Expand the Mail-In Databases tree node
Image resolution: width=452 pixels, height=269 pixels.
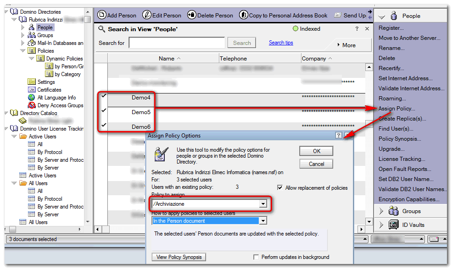[x=23, y=43]
